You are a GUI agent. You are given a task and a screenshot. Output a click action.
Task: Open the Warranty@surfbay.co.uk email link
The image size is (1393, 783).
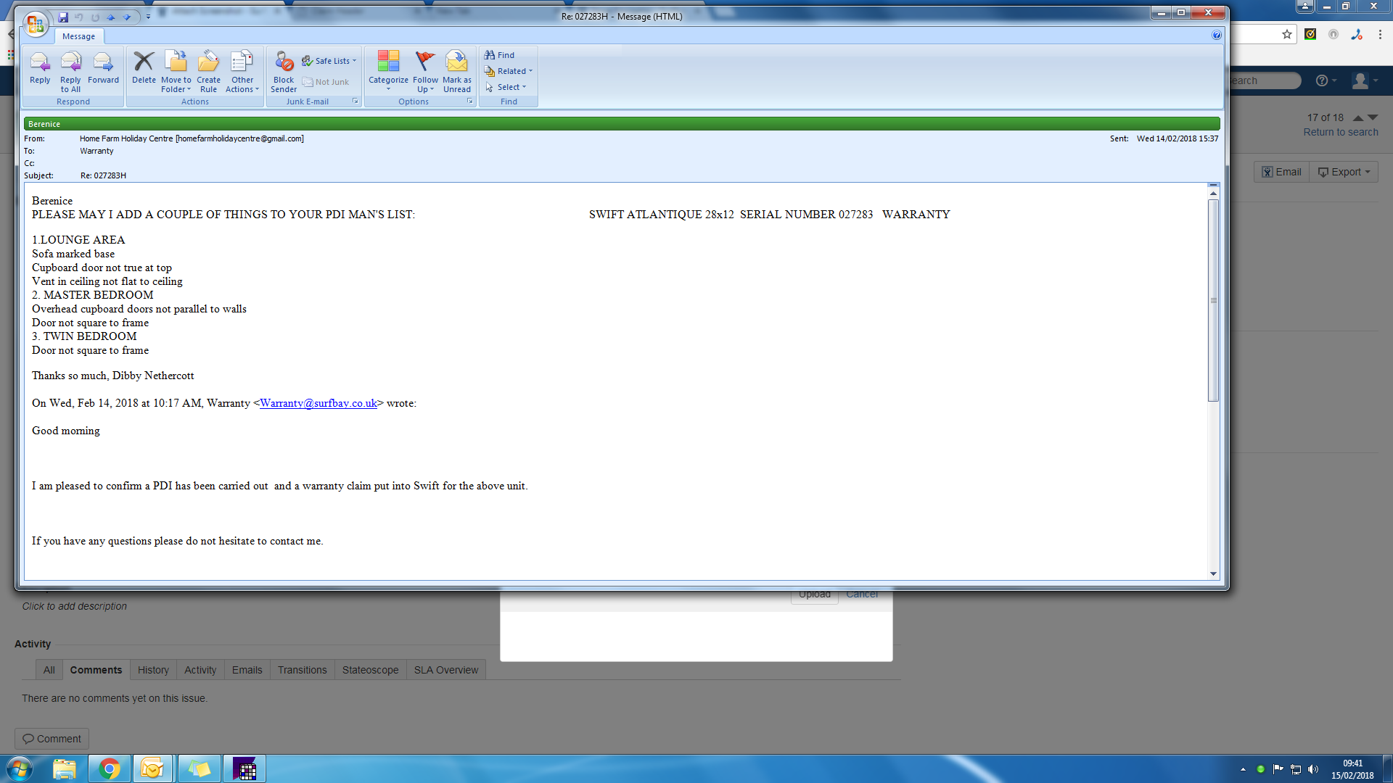(318, 403)
